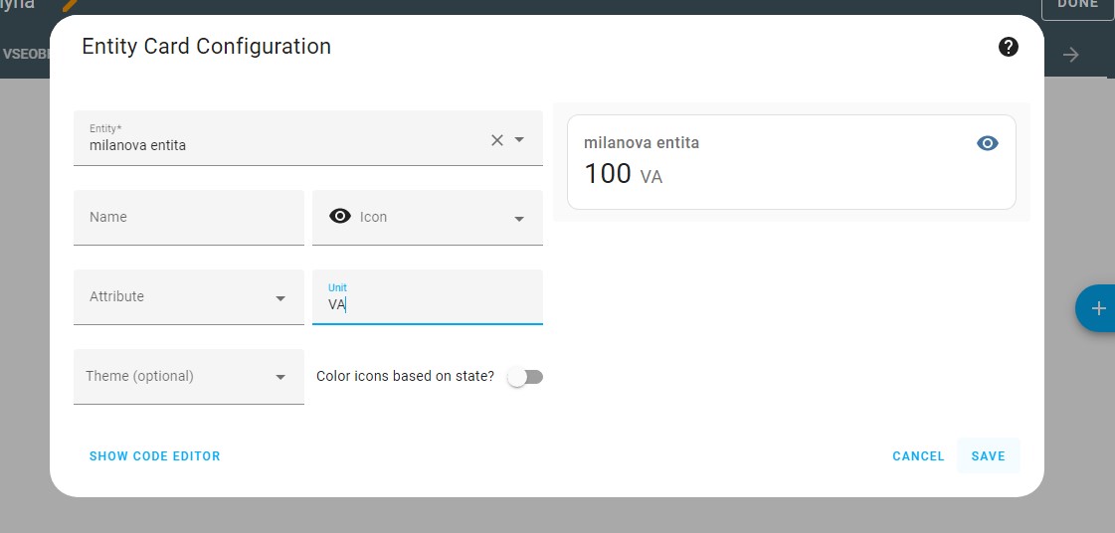The height and width of the screenshot is (533, 1115).
Task: Click the eye icon in the Icon field
Action: point(340,217)
